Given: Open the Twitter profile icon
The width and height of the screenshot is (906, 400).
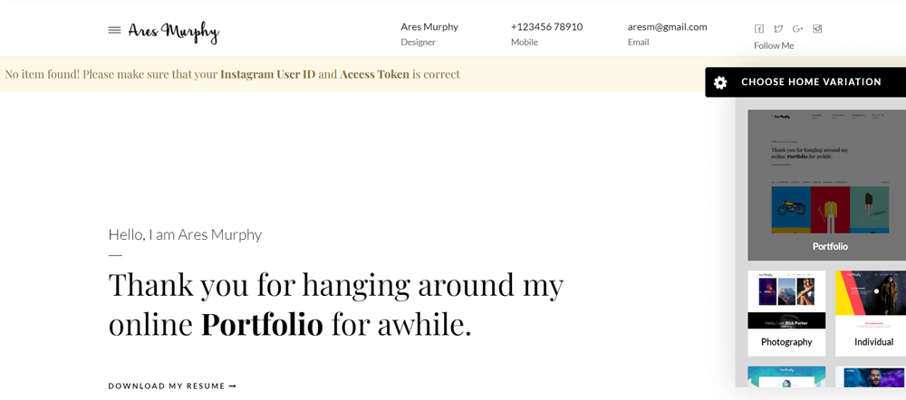Looking at the screenshot, I should tap(778, 29).
